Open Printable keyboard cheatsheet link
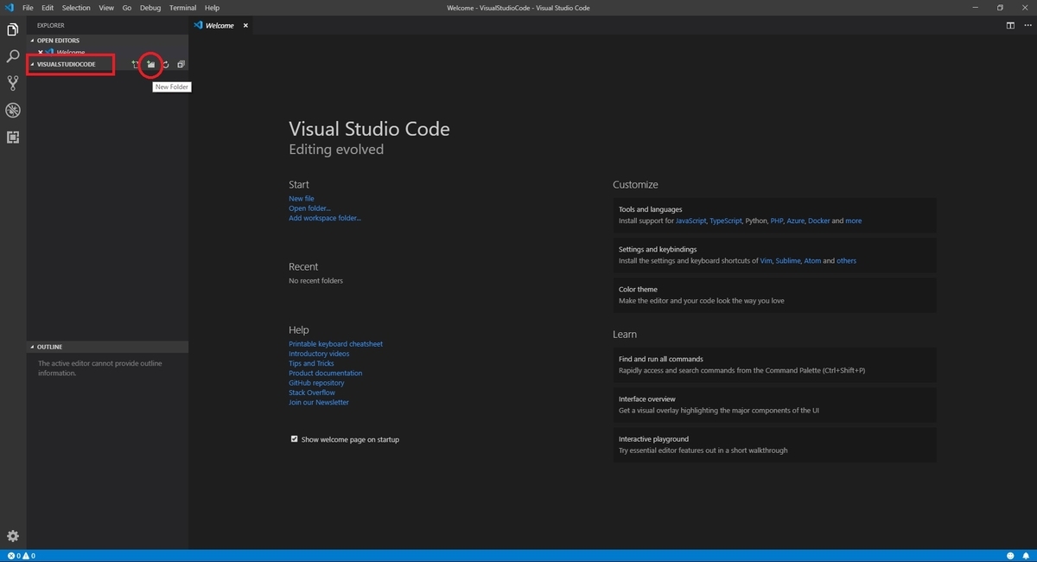This screenshot has height=562, width=1037. click(335, 344)
